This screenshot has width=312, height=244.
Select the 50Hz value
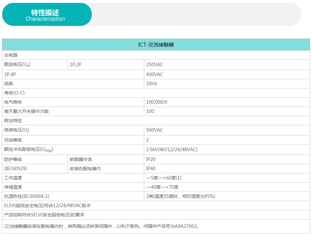coord(152,84)
